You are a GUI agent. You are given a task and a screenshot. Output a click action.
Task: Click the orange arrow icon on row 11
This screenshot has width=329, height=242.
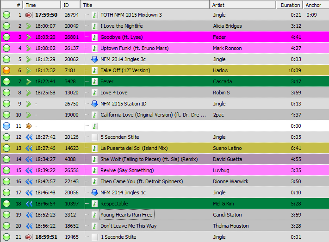29,126
